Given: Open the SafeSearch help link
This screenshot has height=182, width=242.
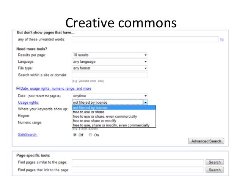Looking at the screenshot, I should (x=28, y=135).
